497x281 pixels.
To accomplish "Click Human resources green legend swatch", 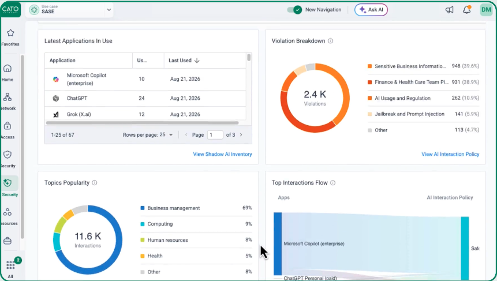I will (x=143, y=240).
